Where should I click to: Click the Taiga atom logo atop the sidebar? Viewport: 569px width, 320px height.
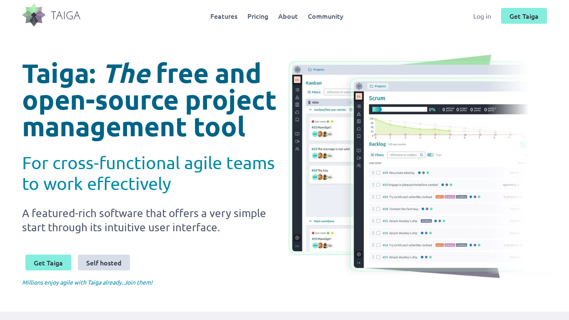tap(359, 87)
